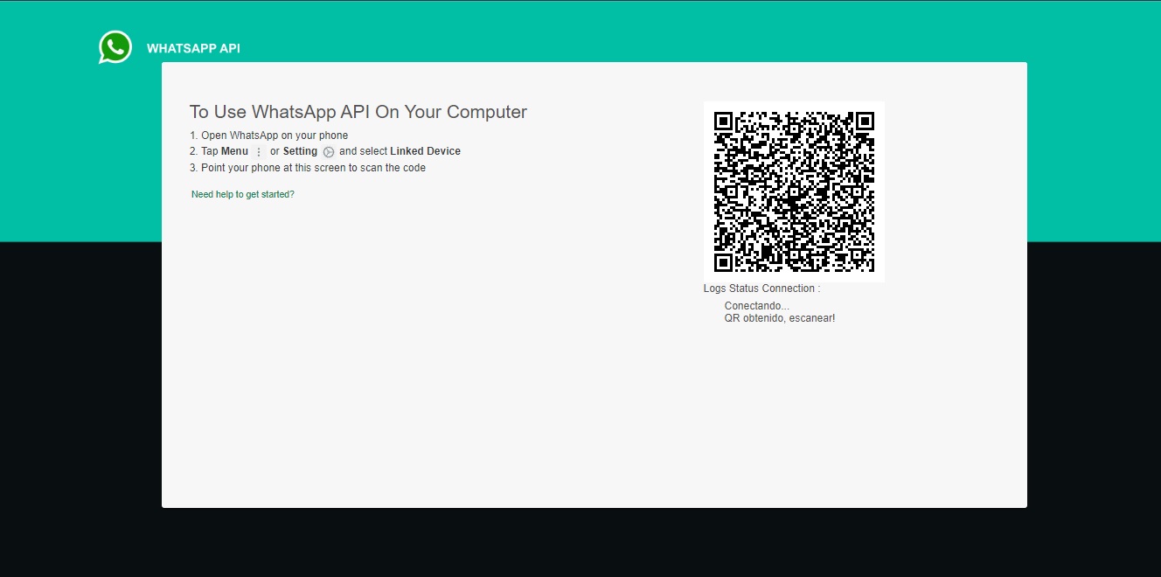1161x577 pixels.
Task: Open the 'Need help to get started?' link
Action: click(x=243, y=194)
